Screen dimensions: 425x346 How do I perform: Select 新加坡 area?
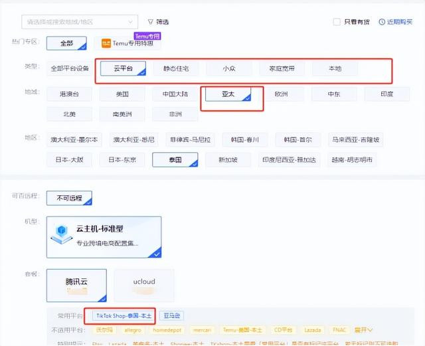pos(228,159)
